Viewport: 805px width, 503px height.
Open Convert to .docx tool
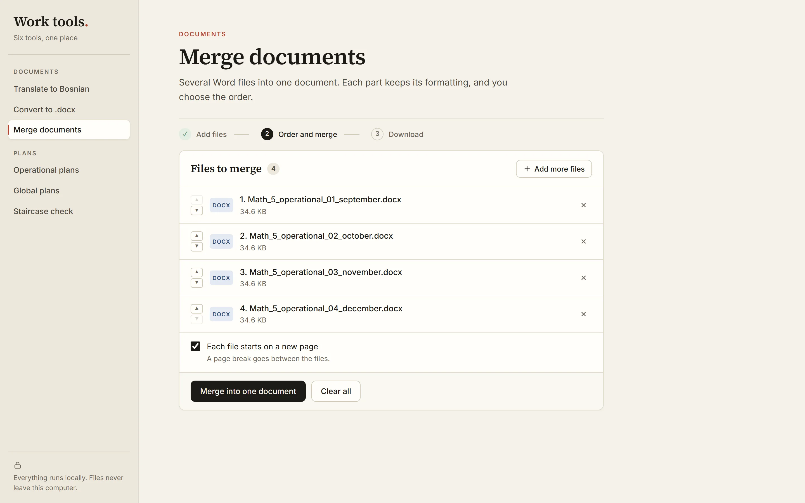pos(69,110)
